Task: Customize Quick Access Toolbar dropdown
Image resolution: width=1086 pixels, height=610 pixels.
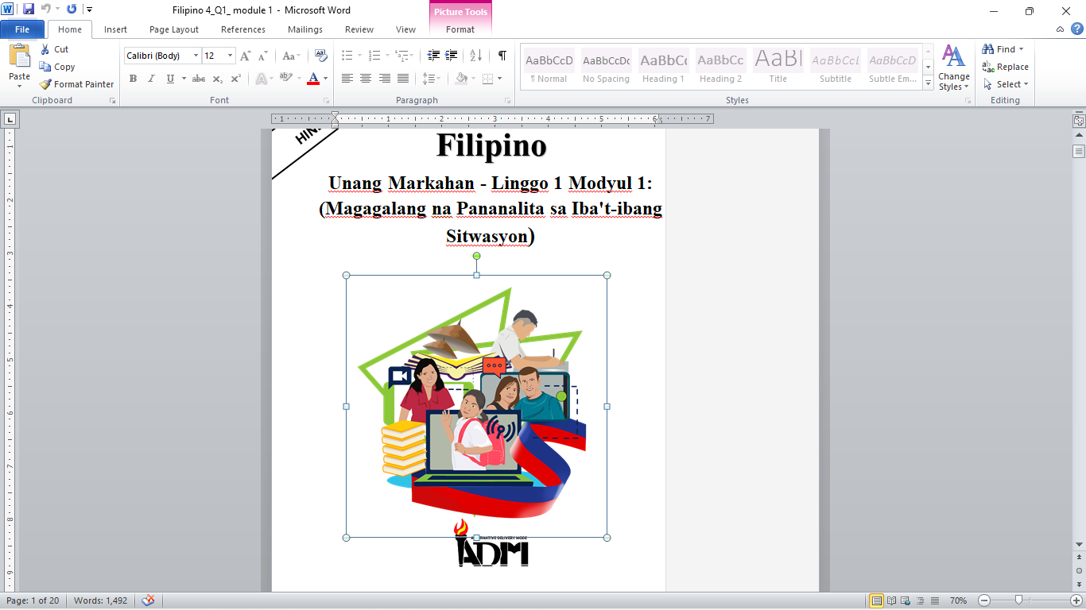Action: click(89, 10)
